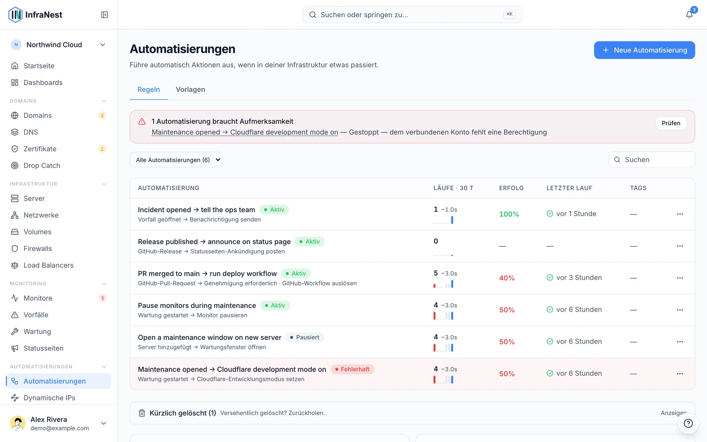707x442 pixels.
Task: Click the Neue Automatisierung button
Action: point(644,50)
